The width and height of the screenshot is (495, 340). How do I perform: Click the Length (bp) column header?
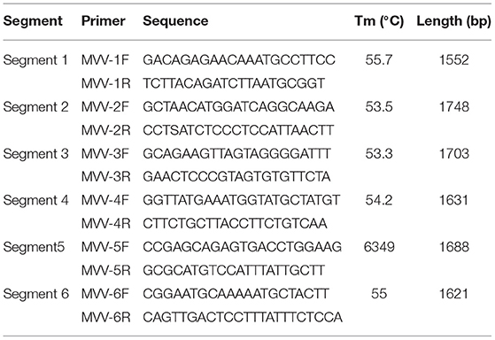(x=454, y=21)
